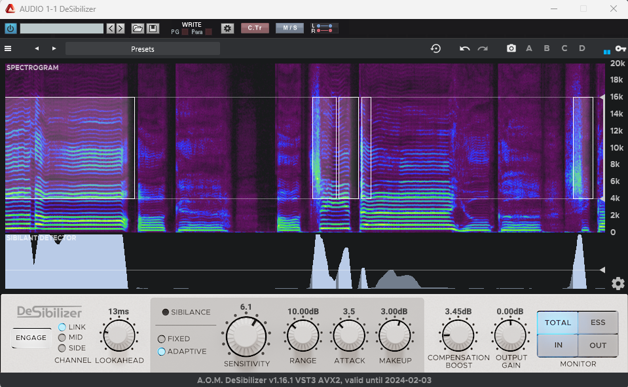
Task: Click the M/S button
Action: click(290, 28)
